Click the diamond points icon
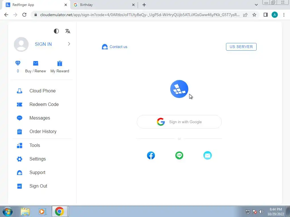The width and height of the screenshot is (290, 217). (x=18, y=63)
